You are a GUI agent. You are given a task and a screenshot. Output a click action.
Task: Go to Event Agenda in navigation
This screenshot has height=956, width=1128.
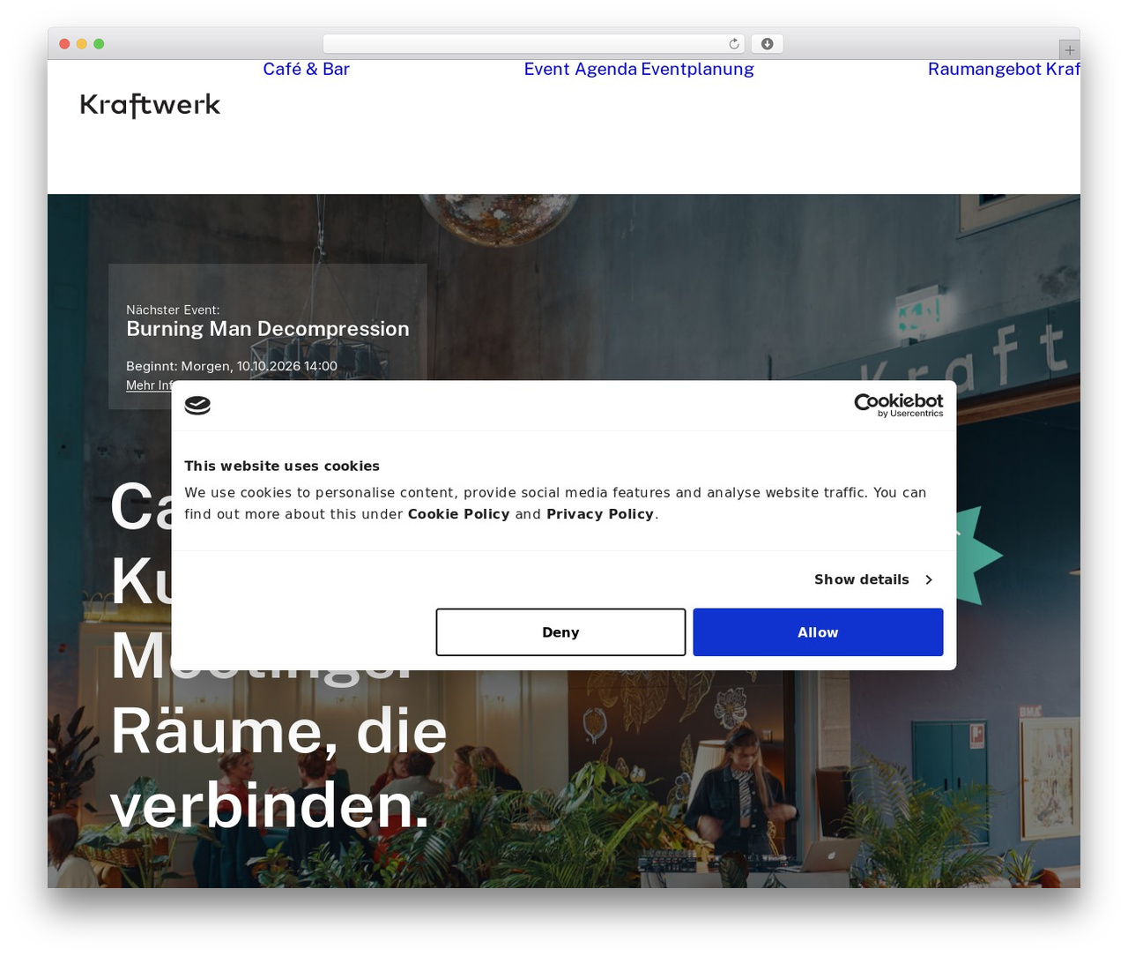[x=581, y=69]
